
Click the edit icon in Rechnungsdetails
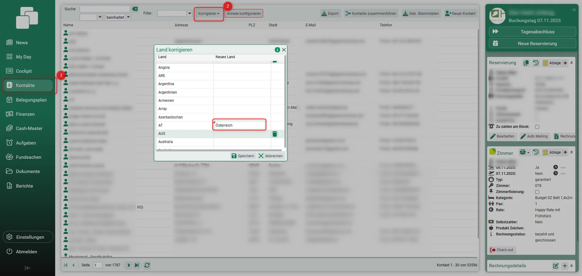coord(555,266)
